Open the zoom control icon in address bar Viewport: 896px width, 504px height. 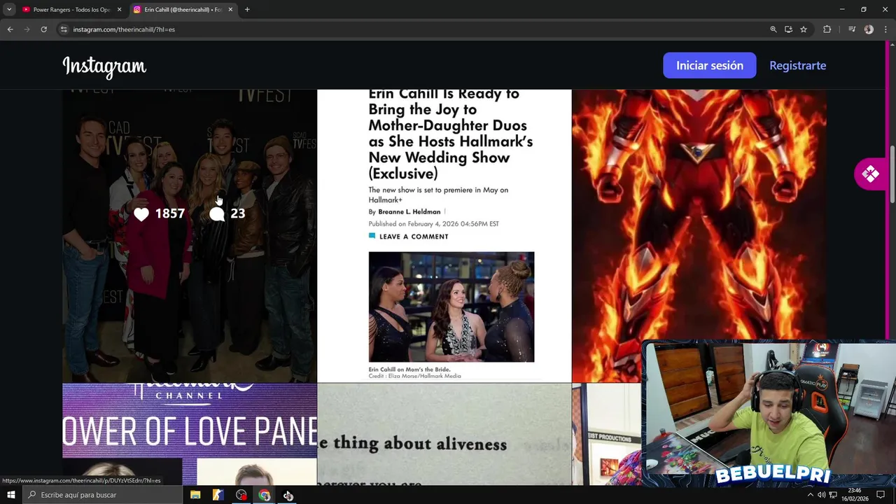(773, 29)
